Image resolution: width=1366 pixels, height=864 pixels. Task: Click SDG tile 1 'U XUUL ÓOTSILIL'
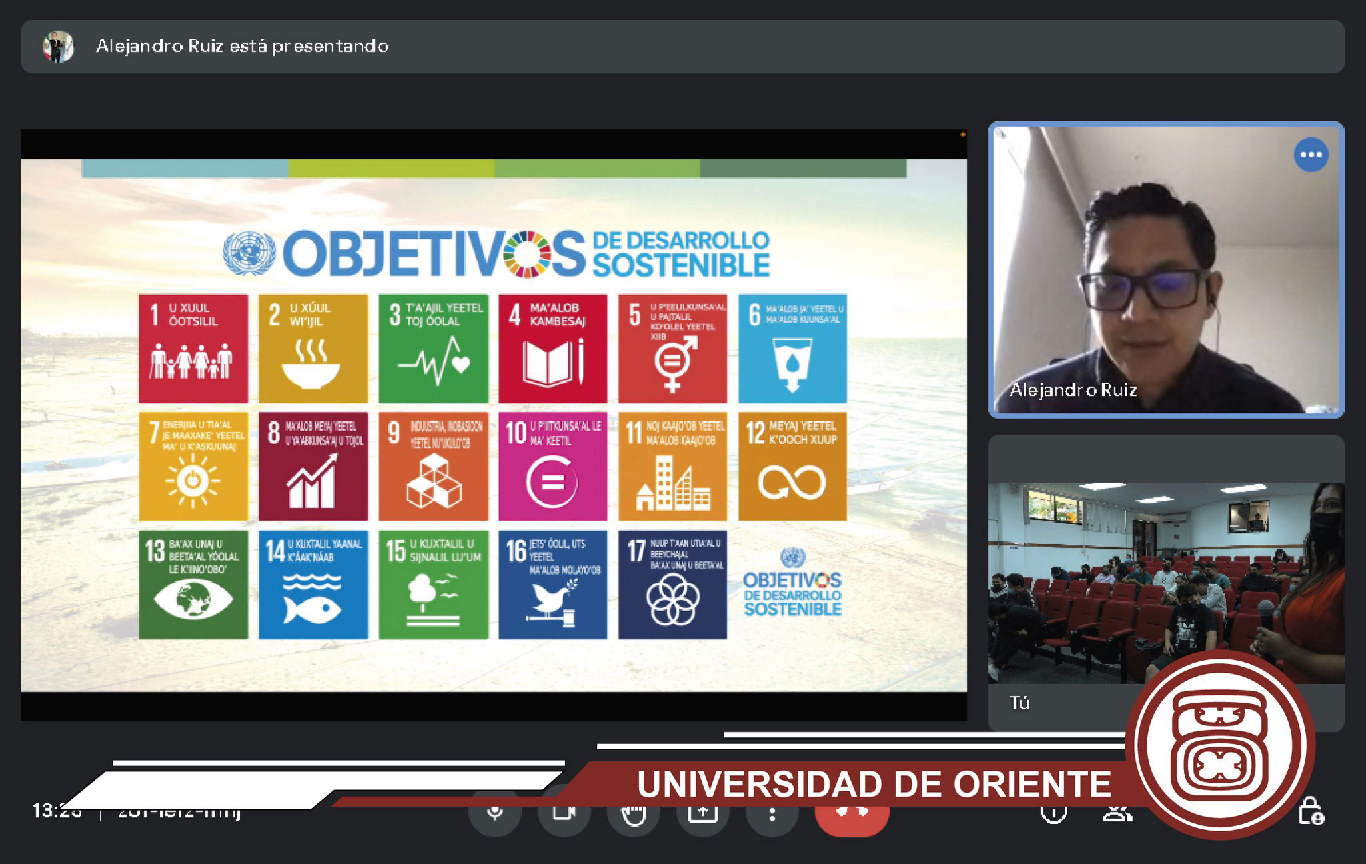(x=193, y=349)
